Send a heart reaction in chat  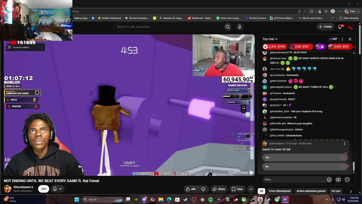pyautogui.click(x=347, y=179)
